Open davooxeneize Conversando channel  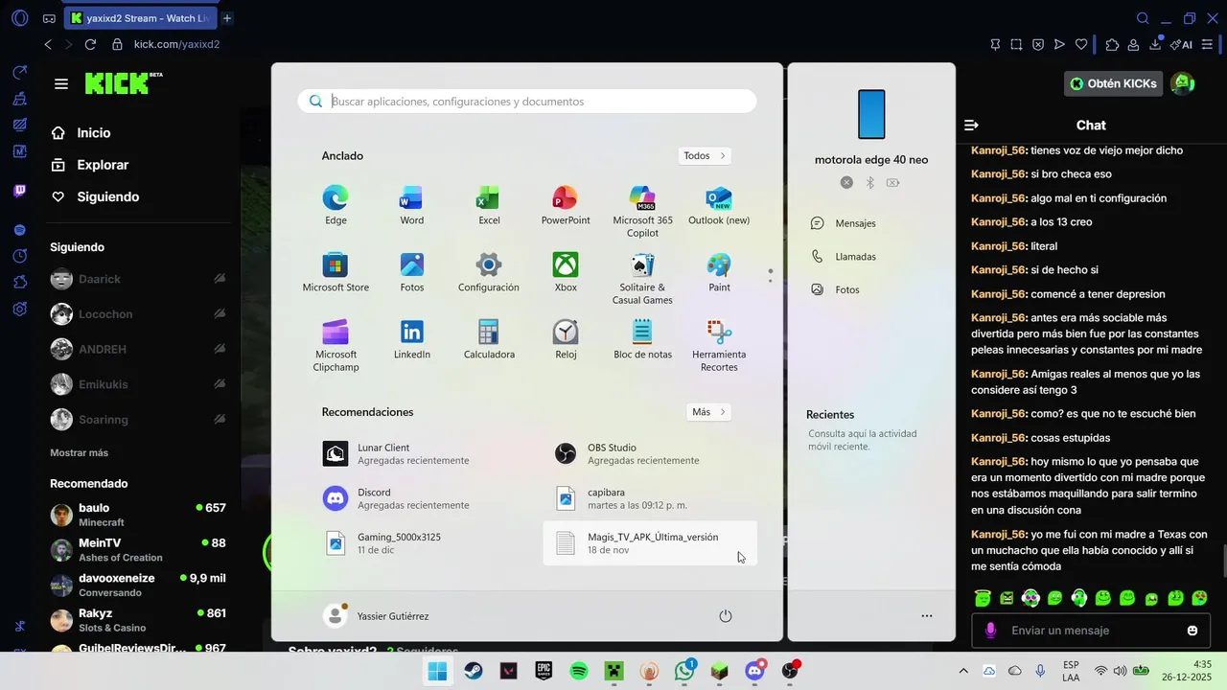click(138, 585)
